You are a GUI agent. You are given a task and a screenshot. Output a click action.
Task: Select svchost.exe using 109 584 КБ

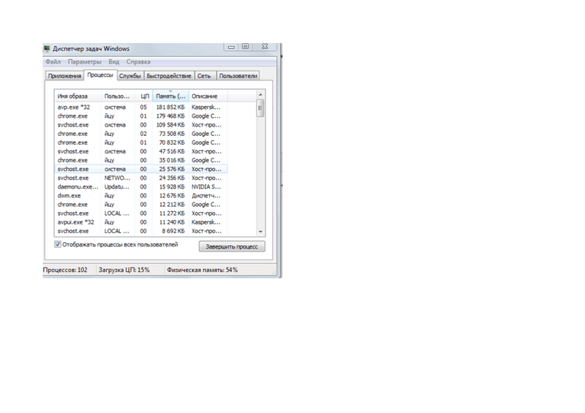click(x=141, y=125)
